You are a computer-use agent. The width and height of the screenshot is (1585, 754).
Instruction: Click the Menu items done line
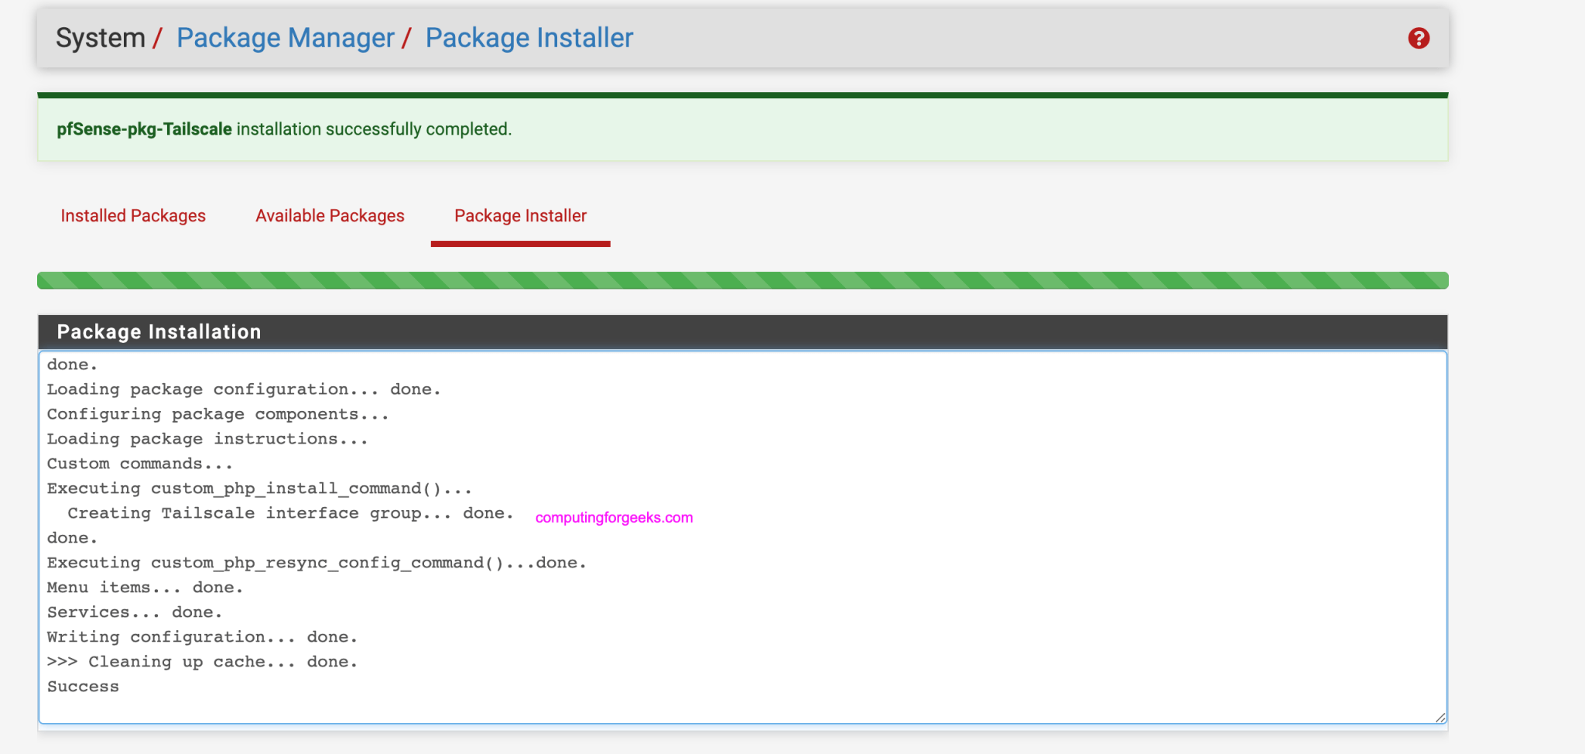coord(145,588)
